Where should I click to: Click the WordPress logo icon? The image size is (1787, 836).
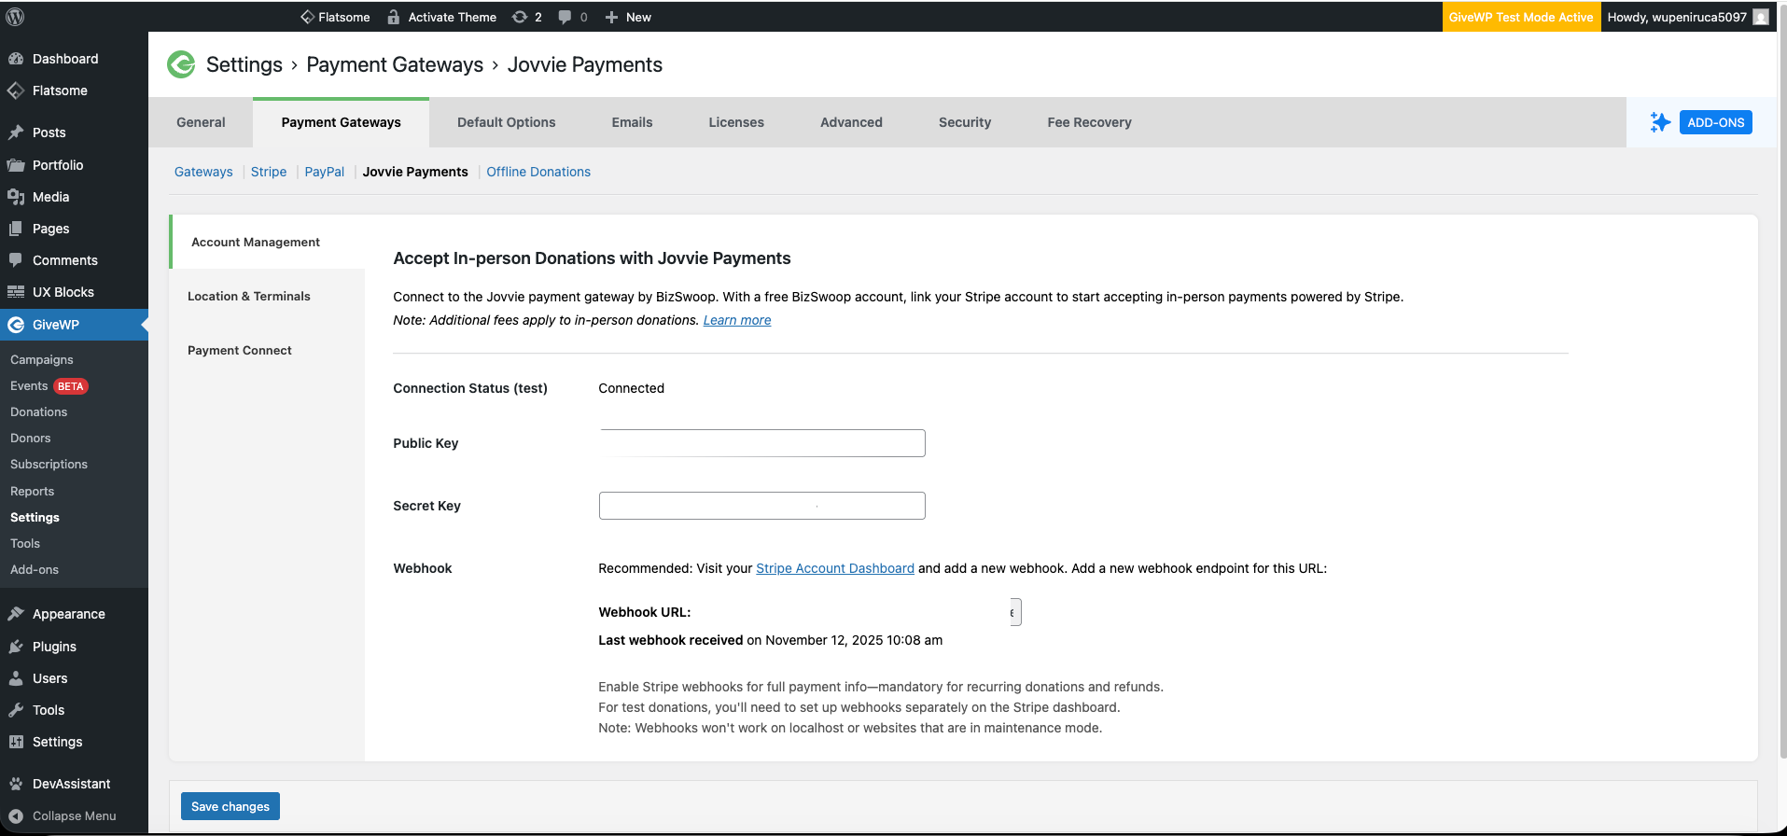(x=15, y=17)
